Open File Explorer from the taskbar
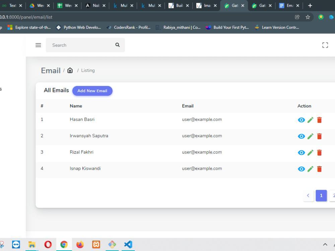The image size is (335, 251). [x=32, y=244]
